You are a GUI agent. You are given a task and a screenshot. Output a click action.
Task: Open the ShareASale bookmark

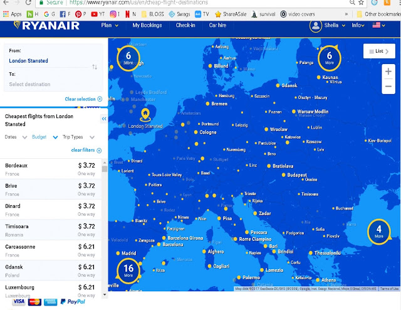tap(231, 14)
